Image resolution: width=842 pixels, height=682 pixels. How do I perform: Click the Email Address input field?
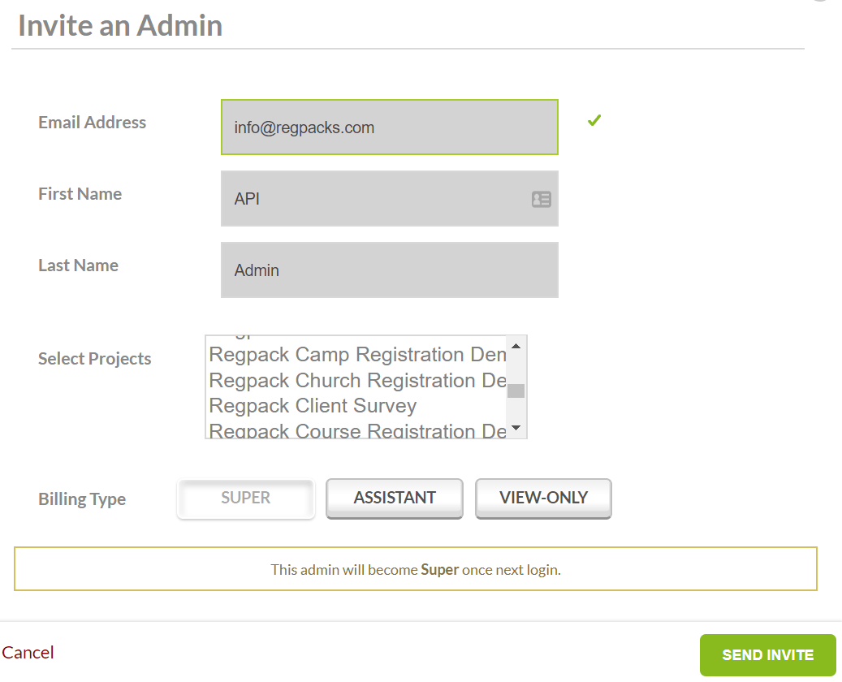[389, 127]
